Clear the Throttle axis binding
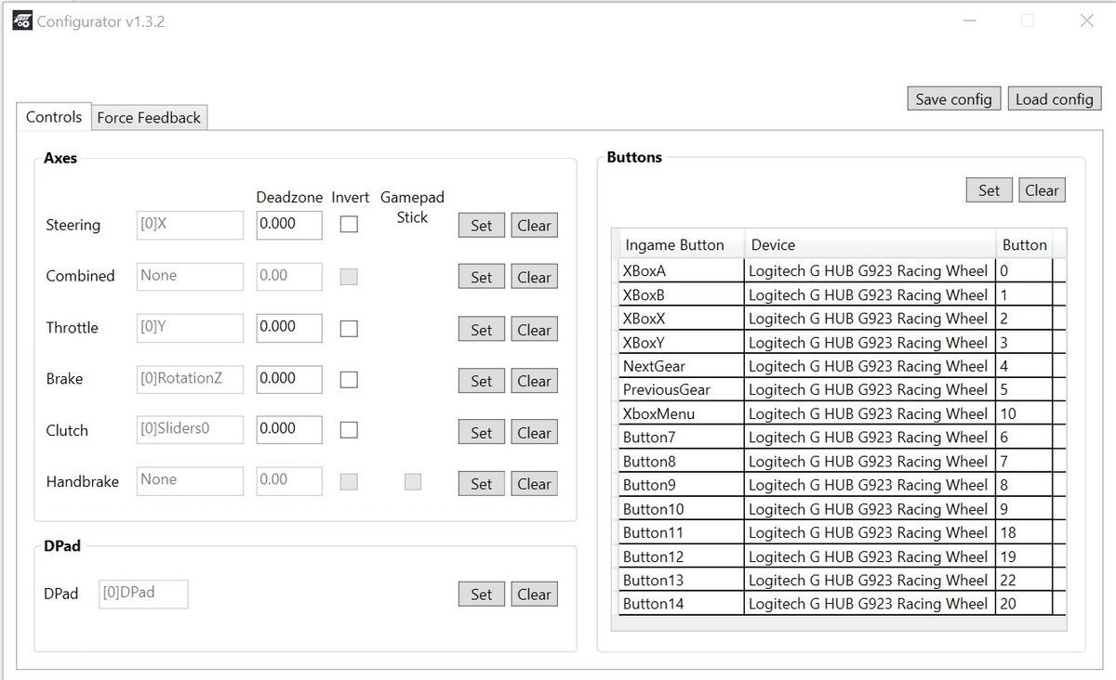Screen dimensions: 1116x680 point(534,330)
